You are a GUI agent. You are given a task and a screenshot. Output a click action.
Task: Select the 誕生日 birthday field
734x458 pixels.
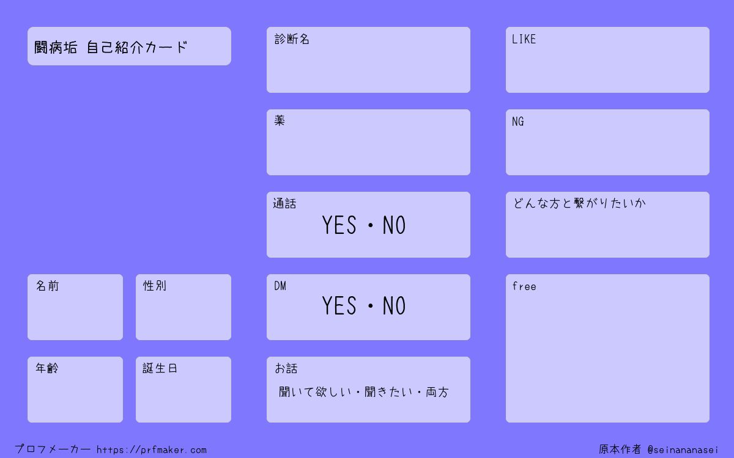coord(183,390)
